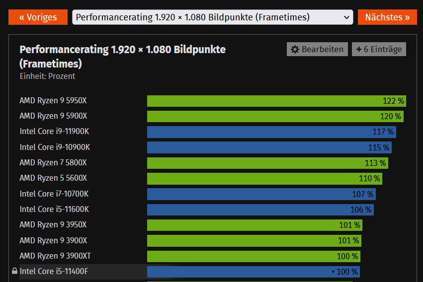This screenshot has height=282, width=423.
Task: Click the blue 106 % bar
Action: click(260, 210)
